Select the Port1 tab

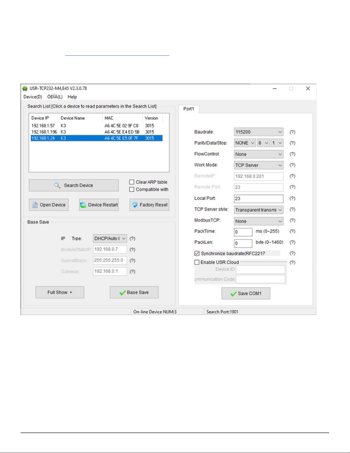tap(189, 109)
